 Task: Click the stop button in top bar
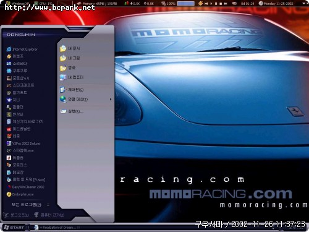point(221,4)
